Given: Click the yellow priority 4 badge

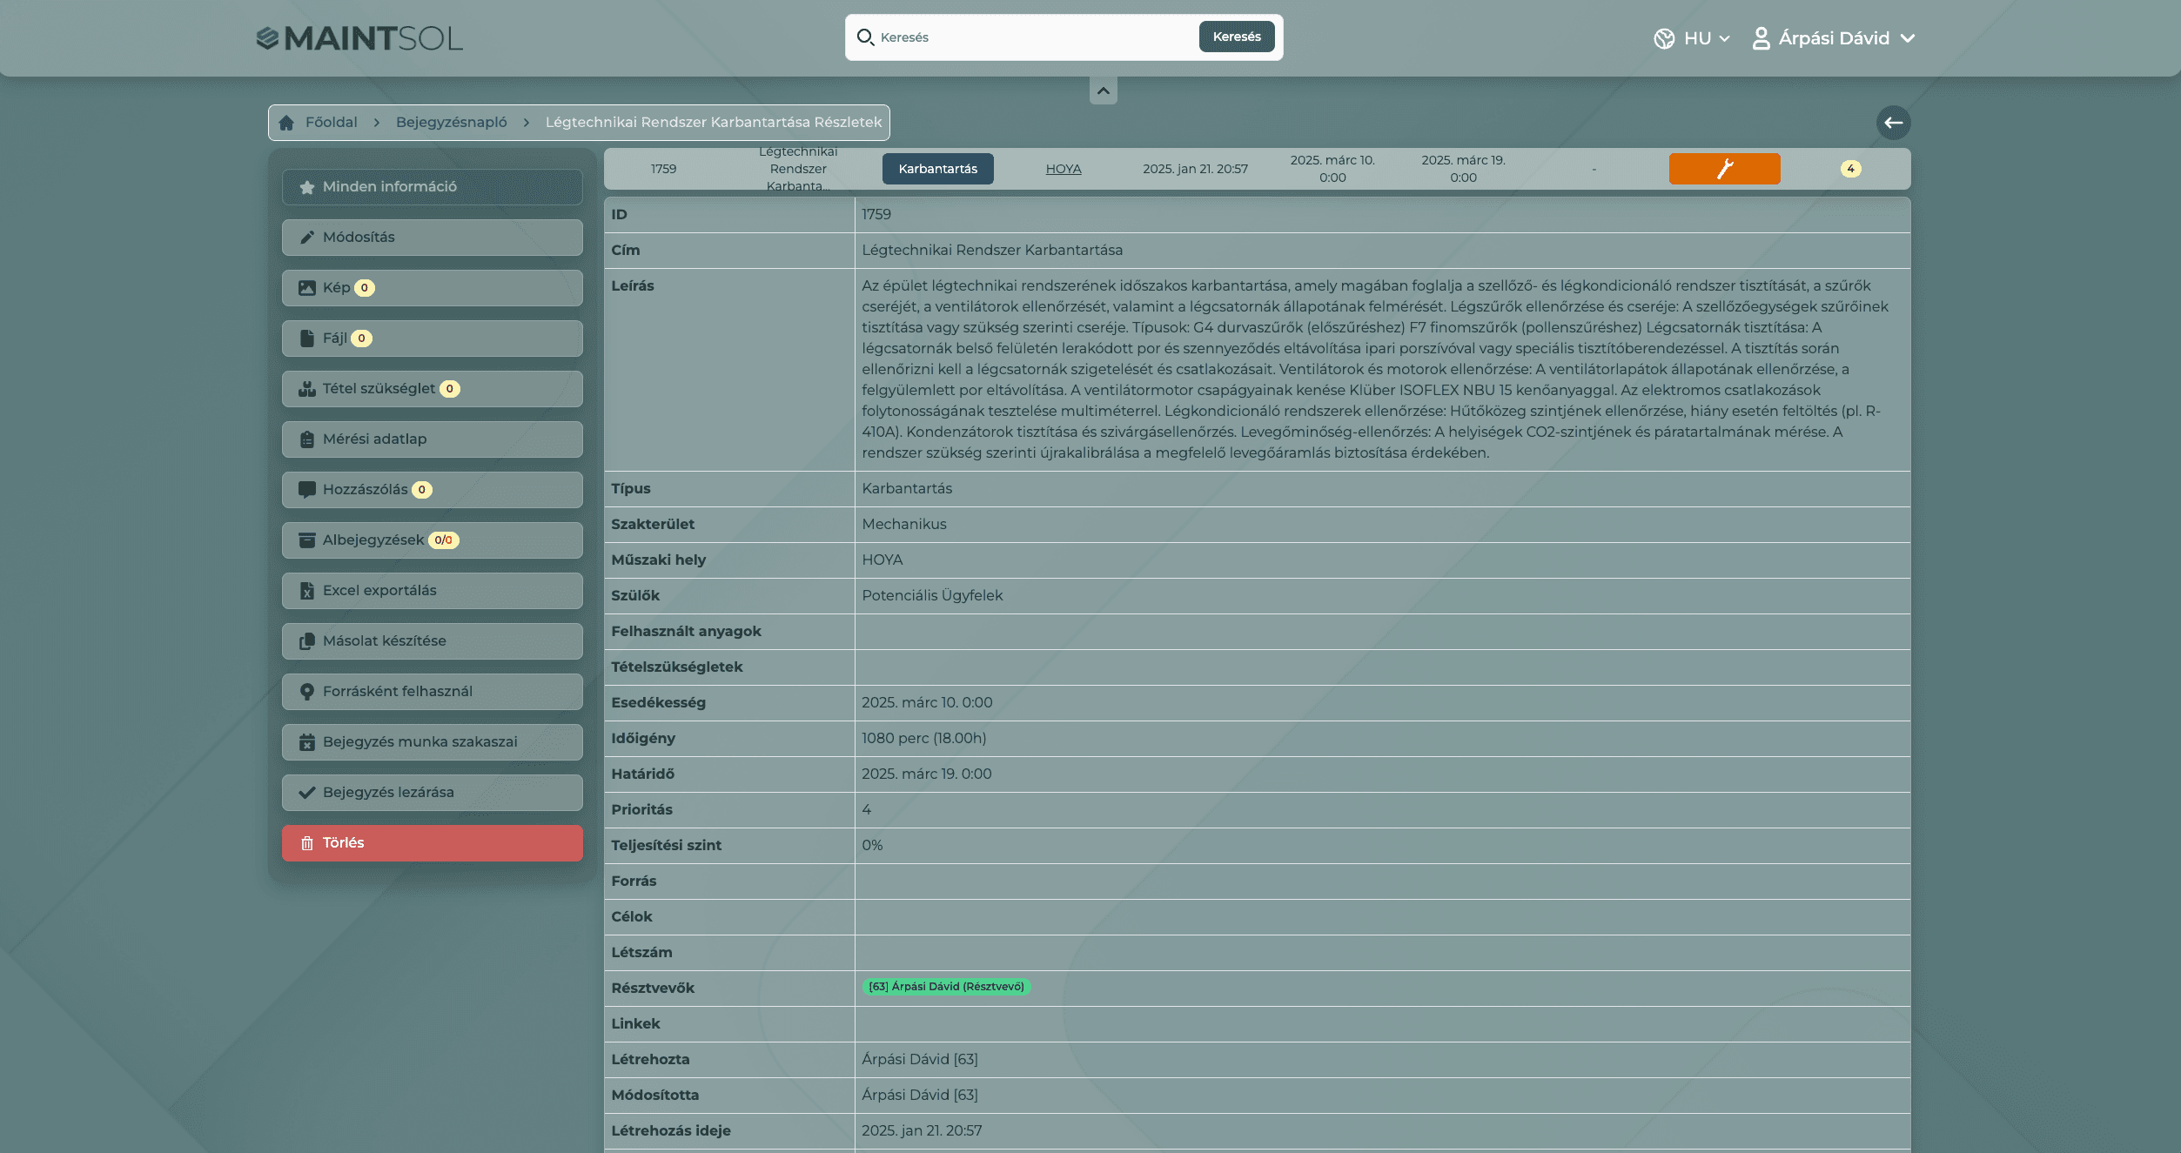Looking at the screenshot, I should [x=1850, y=169].
